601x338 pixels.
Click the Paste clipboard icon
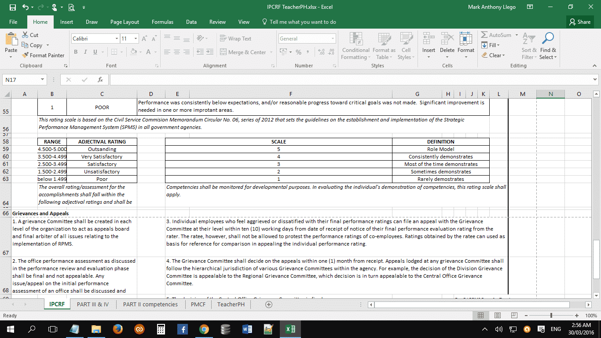coord(11,40)
